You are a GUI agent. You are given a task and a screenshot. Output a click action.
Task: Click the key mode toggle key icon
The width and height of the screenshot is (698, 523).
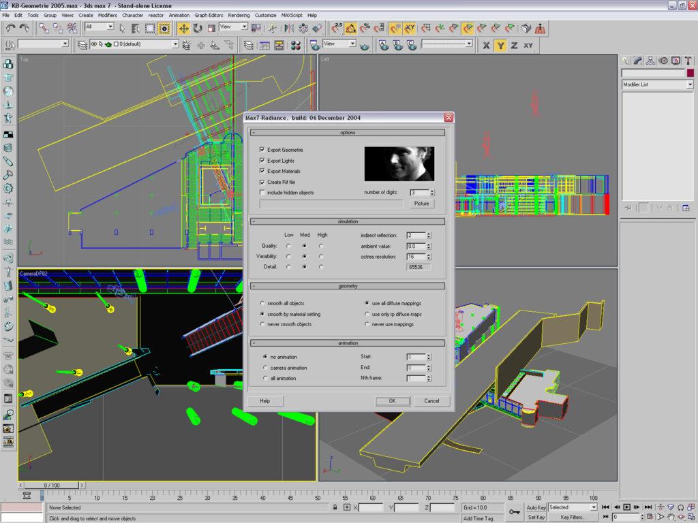click(515, 511)
